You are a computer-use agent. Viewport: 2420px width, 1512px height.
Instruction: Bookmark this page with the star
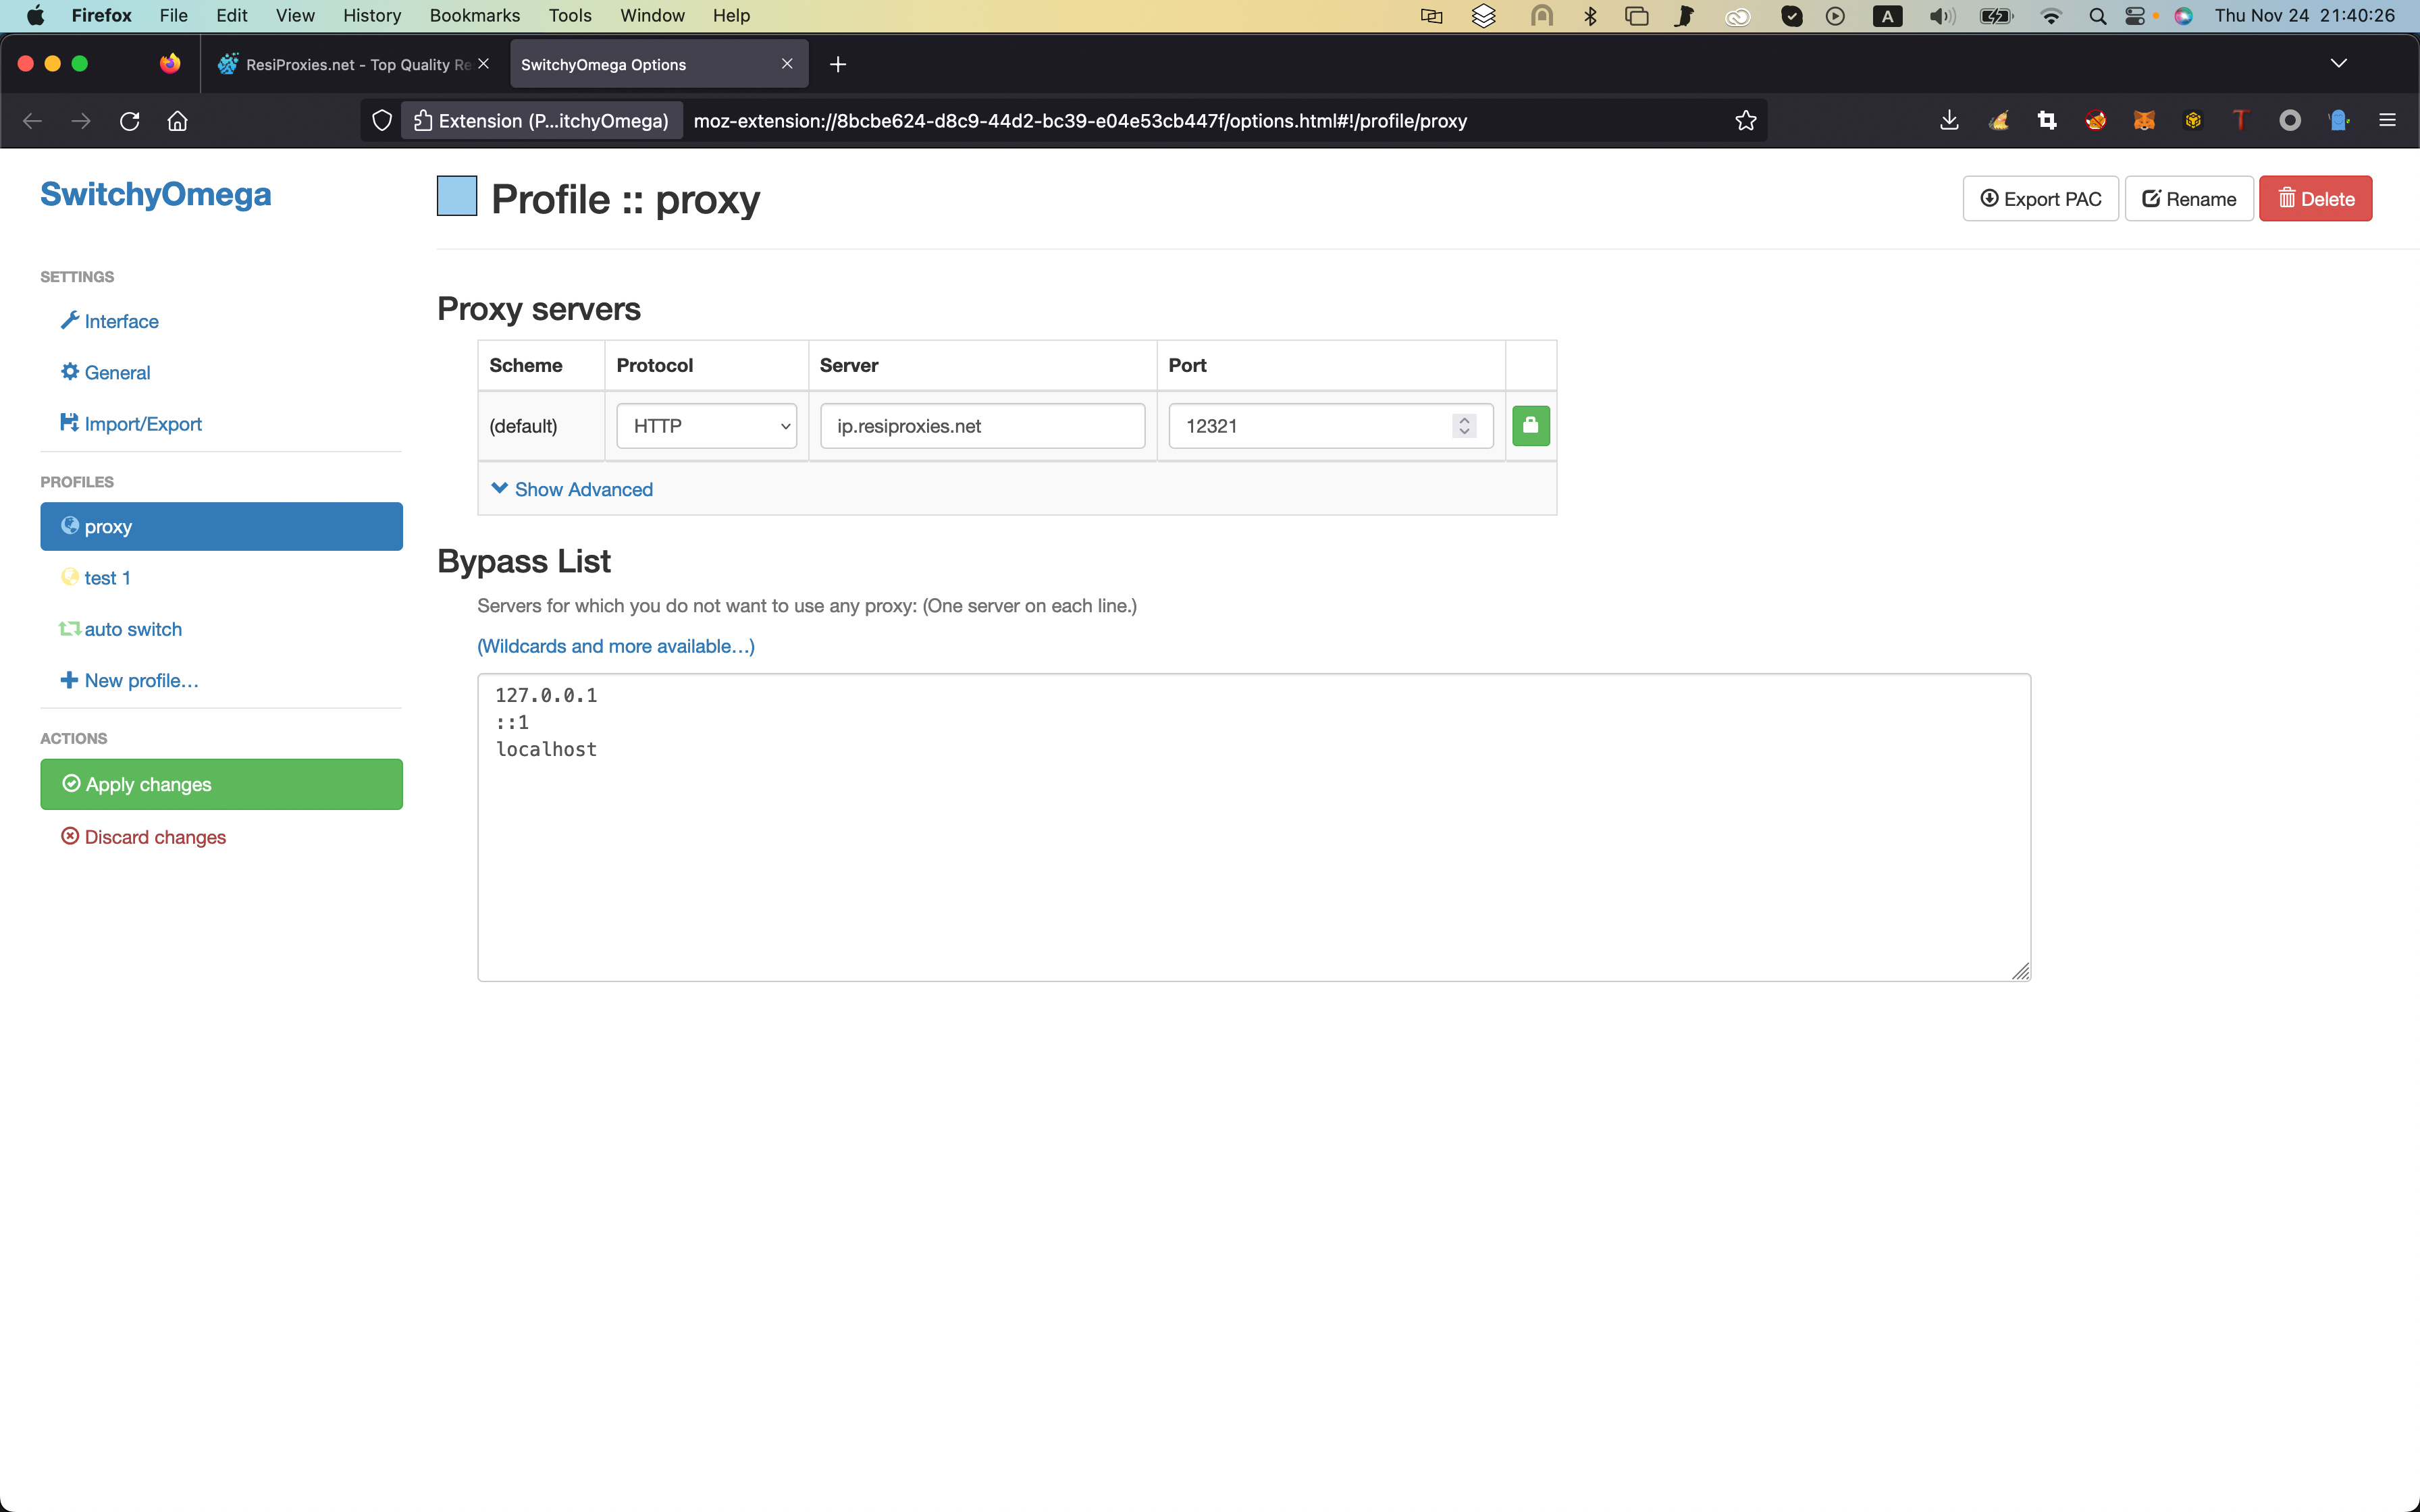(x=1746, y=121)
